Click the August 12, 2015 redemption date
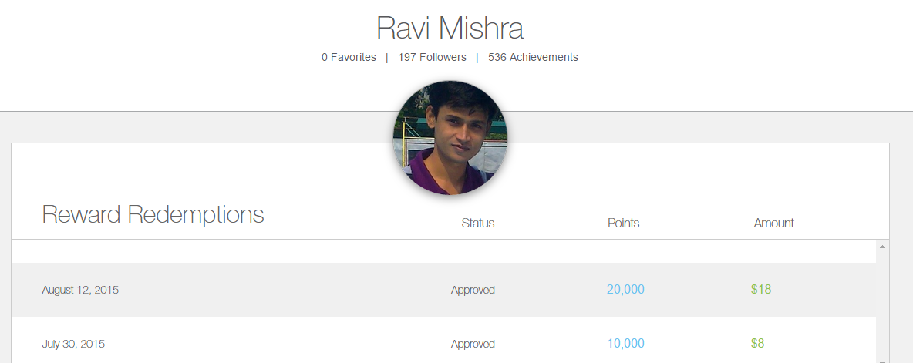 [80, 290]
